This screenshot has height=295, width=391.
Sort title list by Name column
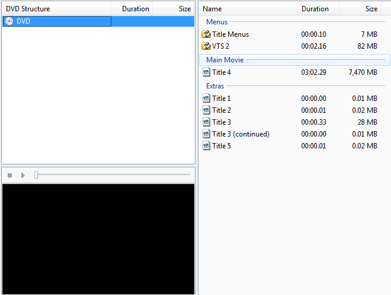[x=248, y=9]
